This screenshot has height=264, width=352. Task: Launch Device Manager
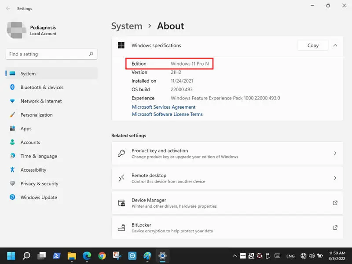(x=227, y=203)
